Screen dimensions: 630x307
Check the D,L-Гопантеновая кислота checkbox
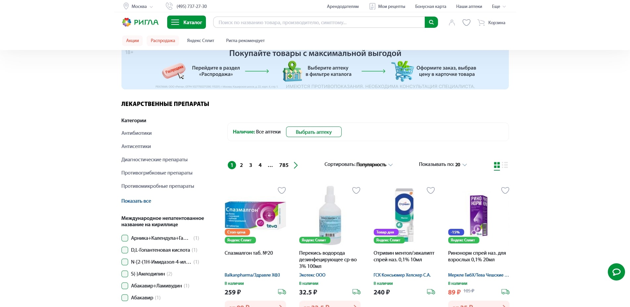[125, 250]
